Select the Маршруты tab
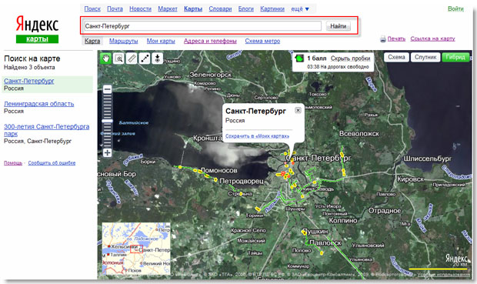This screenshot has width=477, height=284. point(124,41)
